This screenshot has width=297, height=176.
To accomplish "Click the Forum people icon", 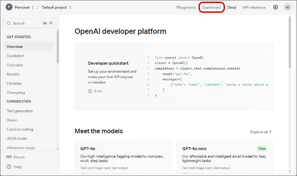I will coord(9,157).
